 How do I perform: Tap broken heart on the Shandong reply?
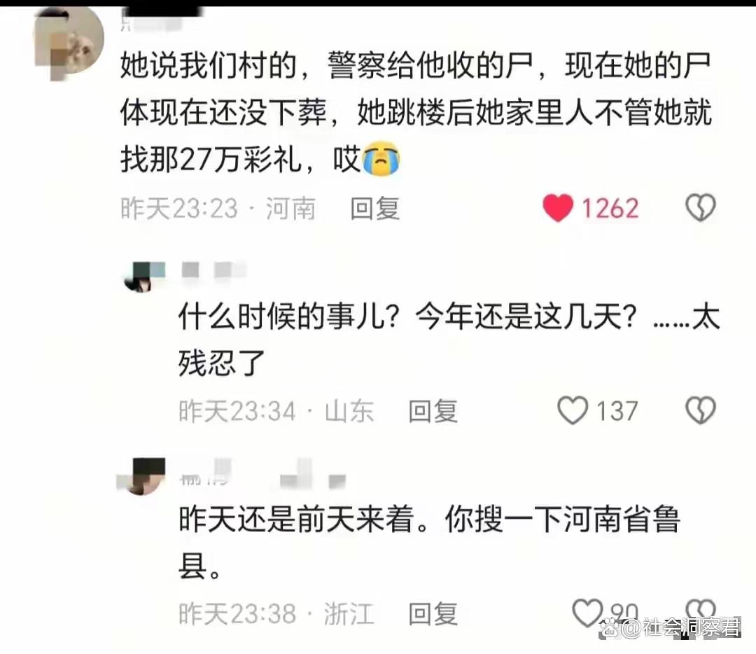pyautogui.click(x=700, y=410)
